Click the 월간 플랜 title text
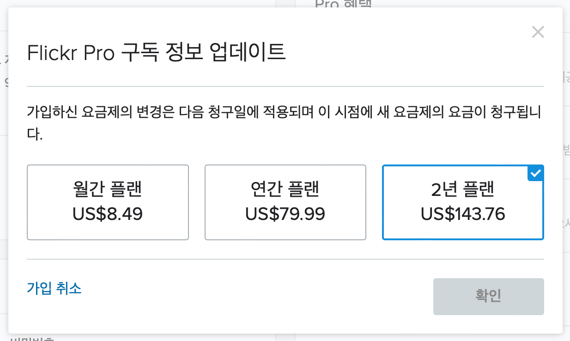This screenshot has height=341, width=570. coord(108,189)
